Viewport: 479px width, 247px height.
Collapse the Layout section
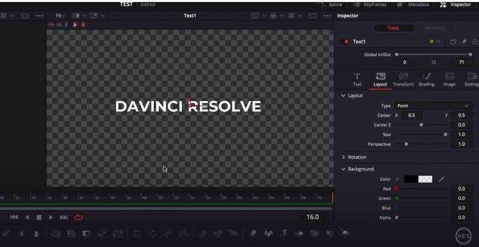click(343, 95)
